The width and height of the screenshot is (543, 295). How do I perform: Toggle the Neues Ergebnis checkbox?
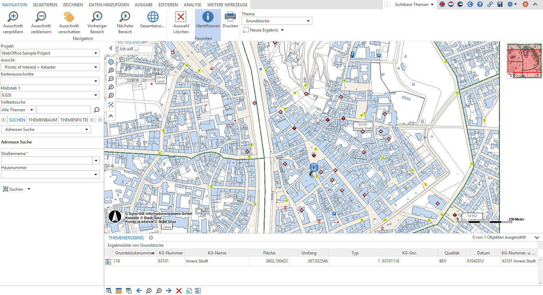[246, 30]
